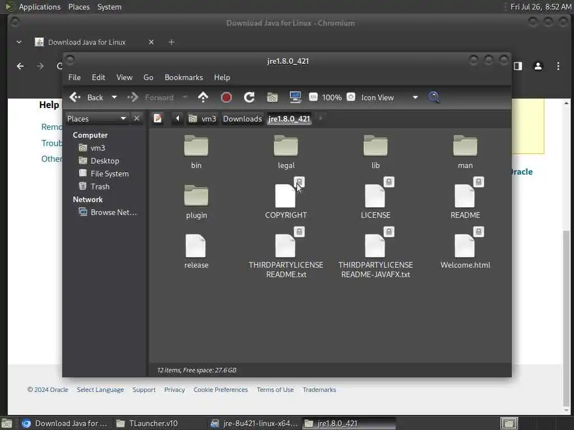Image resolution: width=574 pixels, height=430 pixels.
Task: Select the Welcome.html file icon
Action: click(465, 246)
